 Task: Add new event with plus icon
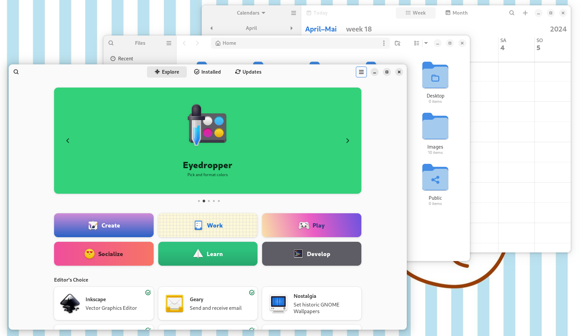click(x=525, y=13)
